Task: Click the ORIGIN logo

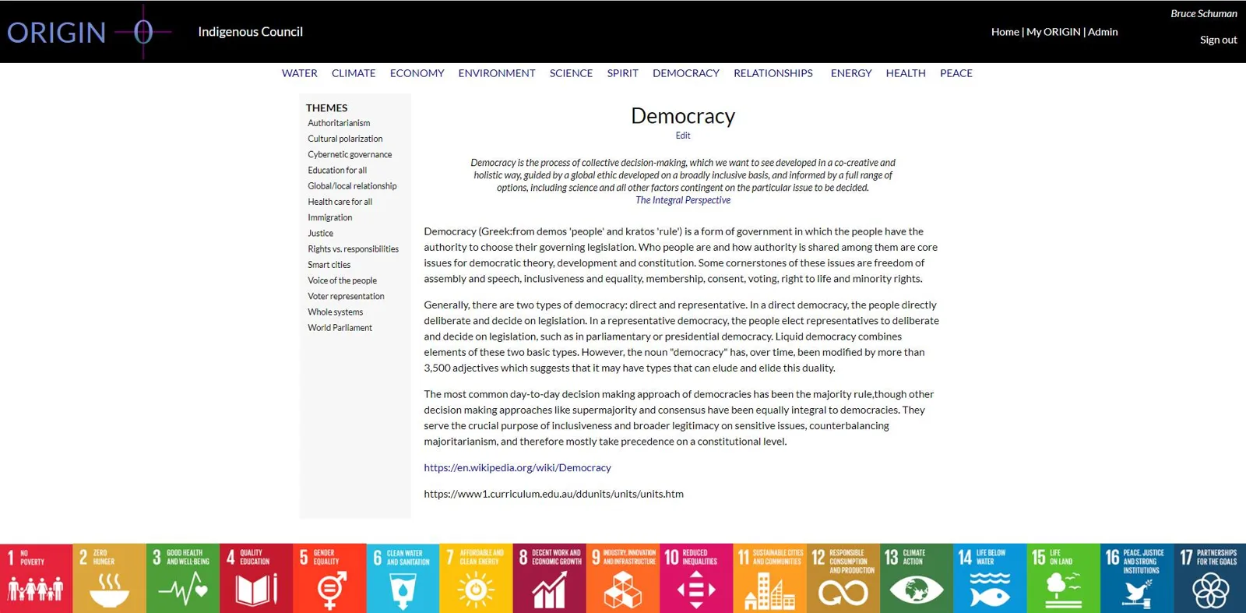Action: coord(89,32)
